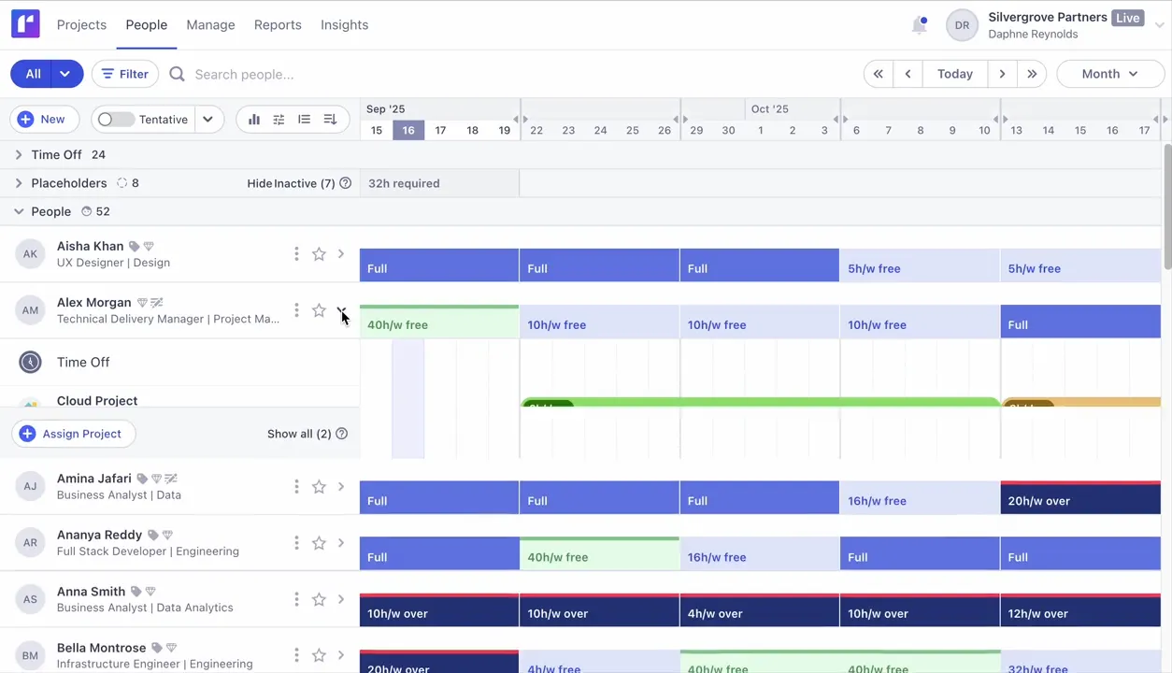Viewport: 1172px width, 673px height.
Task: Click the Assign Project button
Action: pos(72,434)
